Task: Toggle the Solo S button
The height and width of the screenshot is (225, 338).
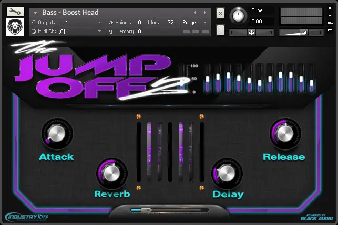Action: click(x=220, y=13)
